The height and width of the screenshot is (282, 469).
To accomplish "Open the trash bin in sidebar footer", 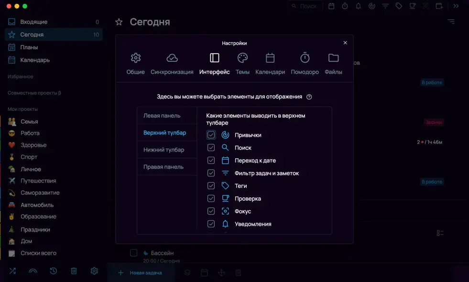I will (74, 271).
